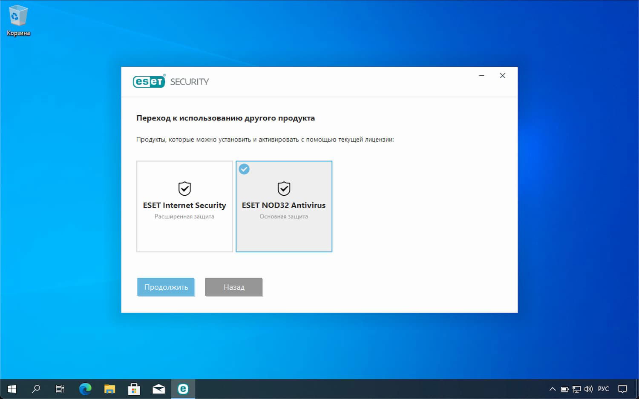
Task: Open the РУС language switcher menu
Action: click(x=603, y=388)
